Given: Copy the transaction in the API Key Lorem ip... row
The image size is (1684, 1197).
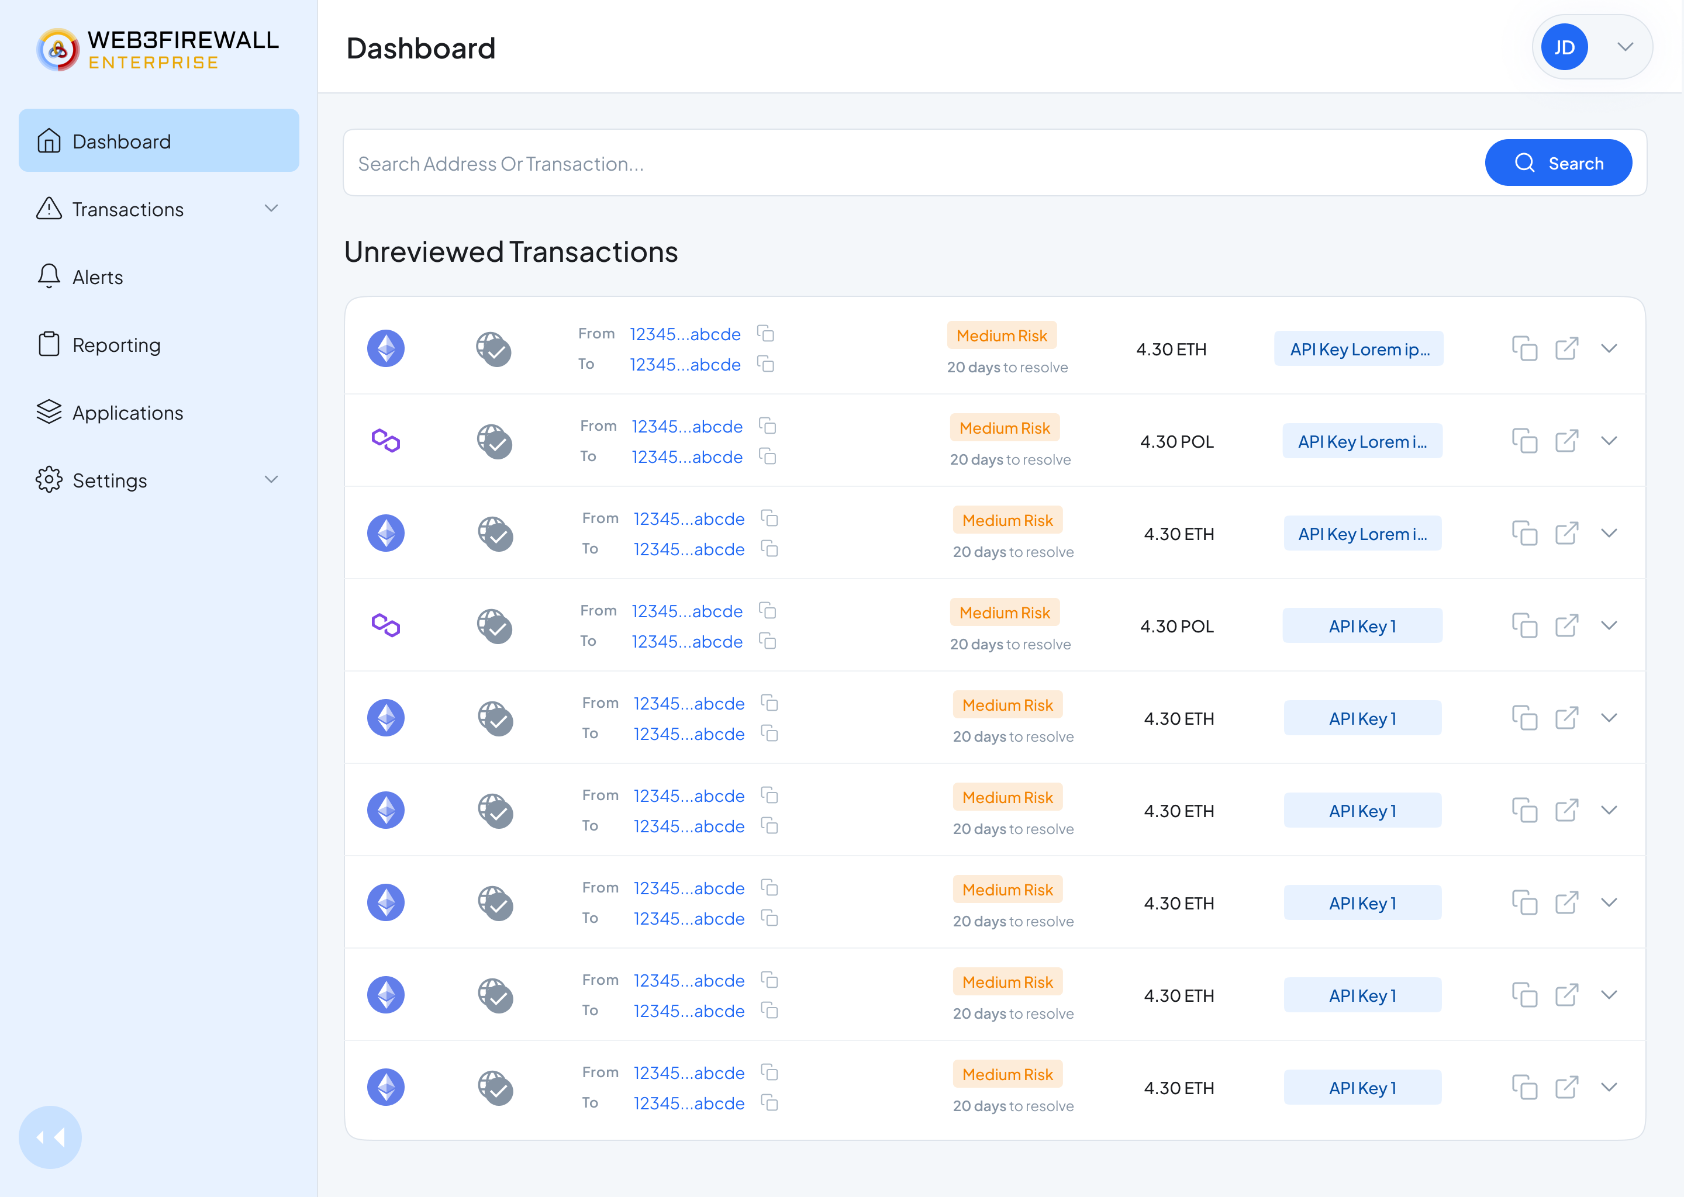Looking at the screenshot, I should (x=1525, y=348).
